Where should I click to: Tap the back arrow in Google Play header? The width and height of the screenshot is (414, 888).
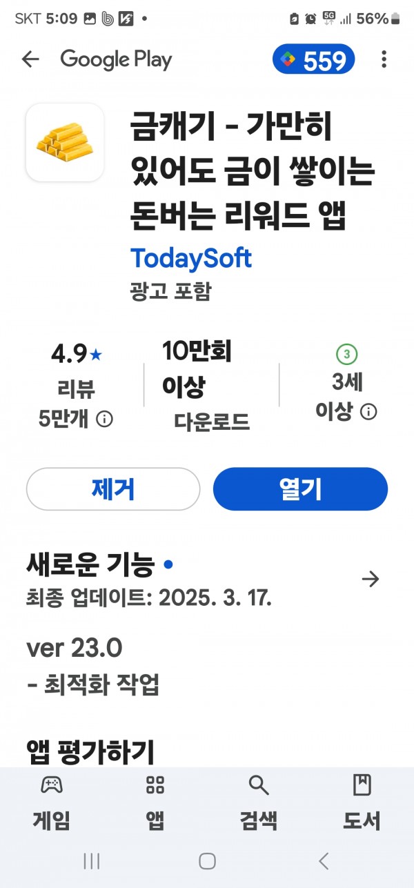(30, 59)
